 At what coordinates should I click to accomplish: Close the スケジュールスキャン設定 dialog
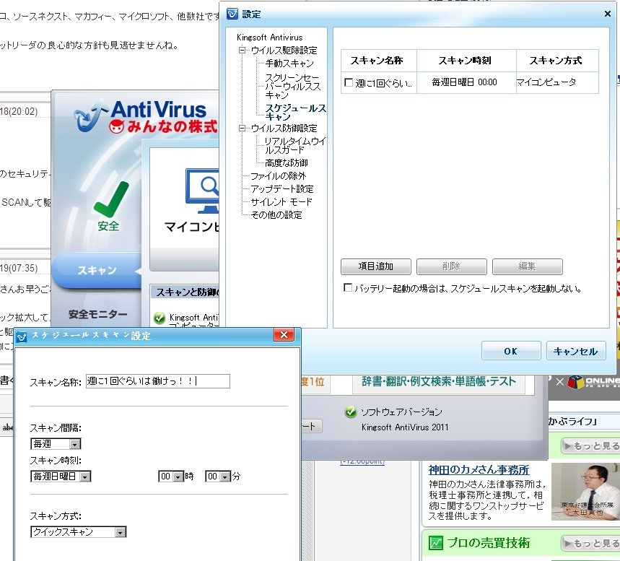(284, 335)
